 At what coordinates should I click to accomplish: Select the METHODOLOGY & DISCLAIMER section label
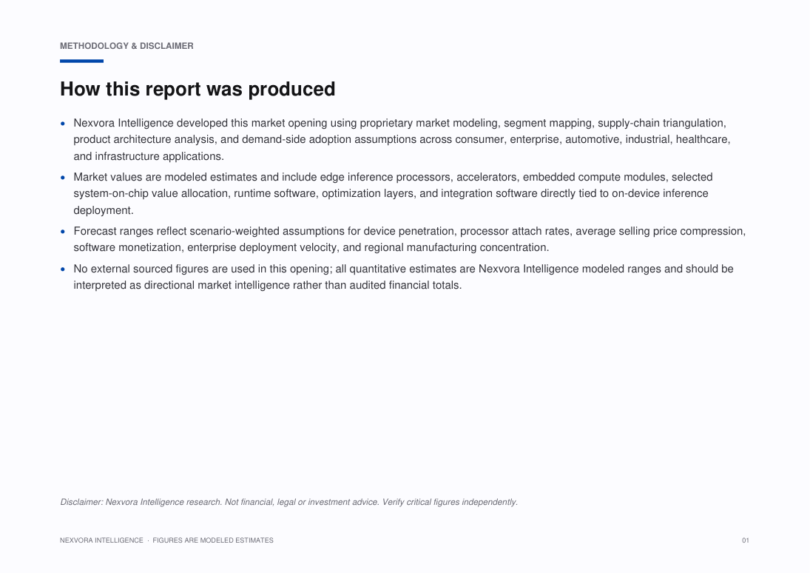tap(126, 46)
